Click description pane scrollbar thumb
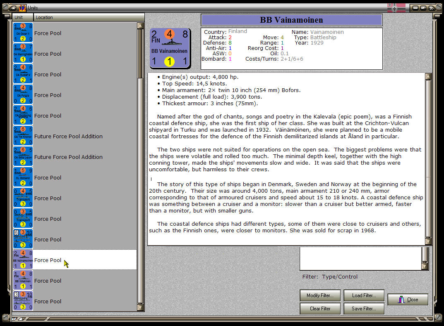 coord(428,159)
